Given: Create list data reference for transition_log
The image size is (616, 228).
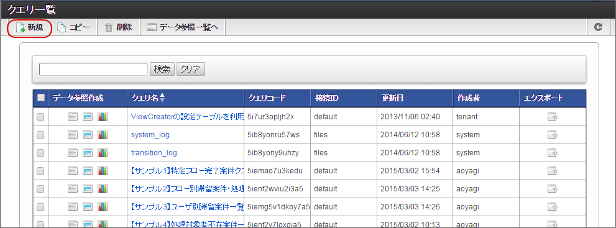Looking at the screenshot, I should (x=73, y=153).
